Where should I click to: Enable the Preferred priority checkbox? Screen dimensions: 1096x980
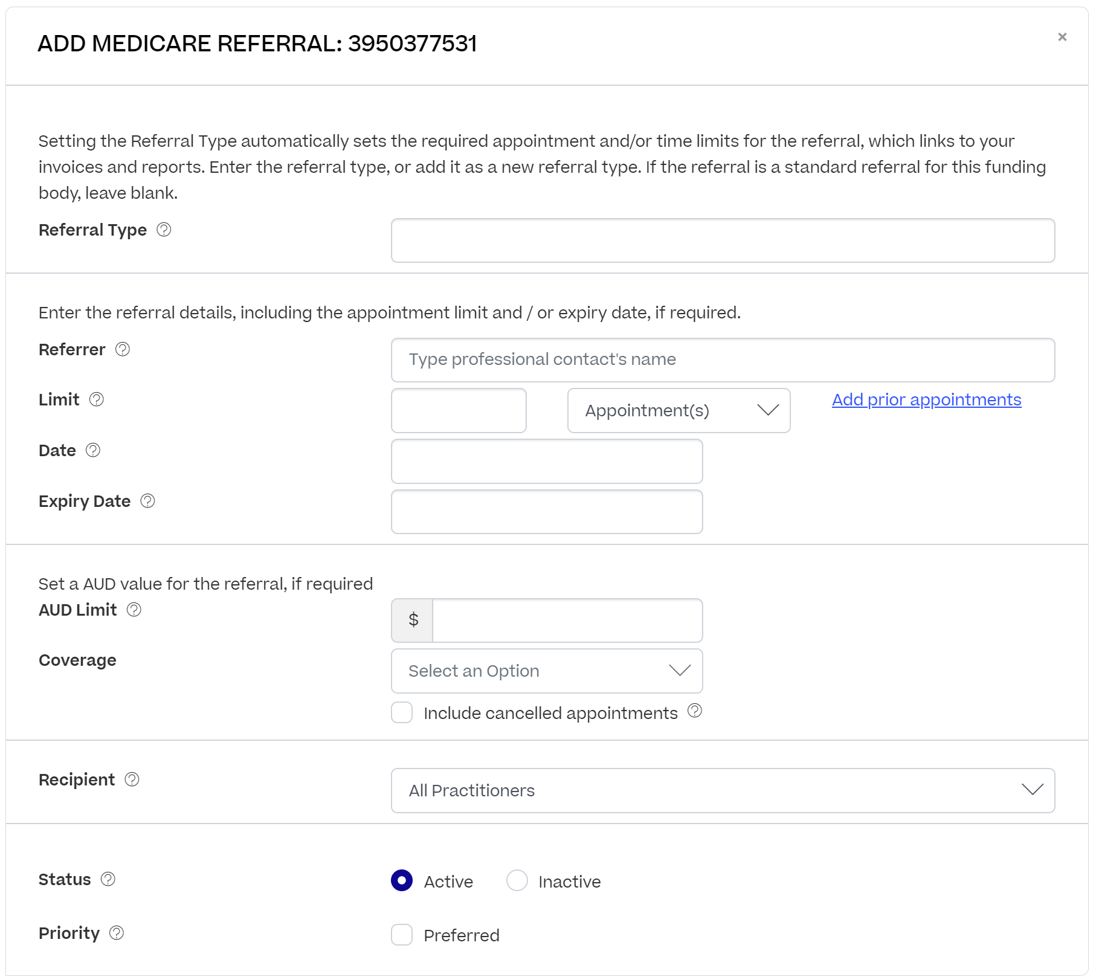[402, 935]
